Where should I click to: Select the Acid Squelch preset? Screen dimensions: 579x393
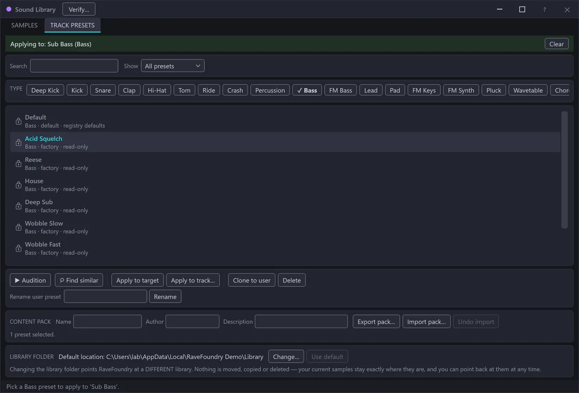285,142
